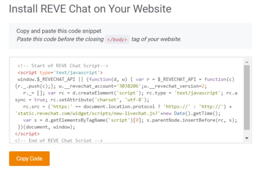Select the </body> tag code label

pos(117,39)
